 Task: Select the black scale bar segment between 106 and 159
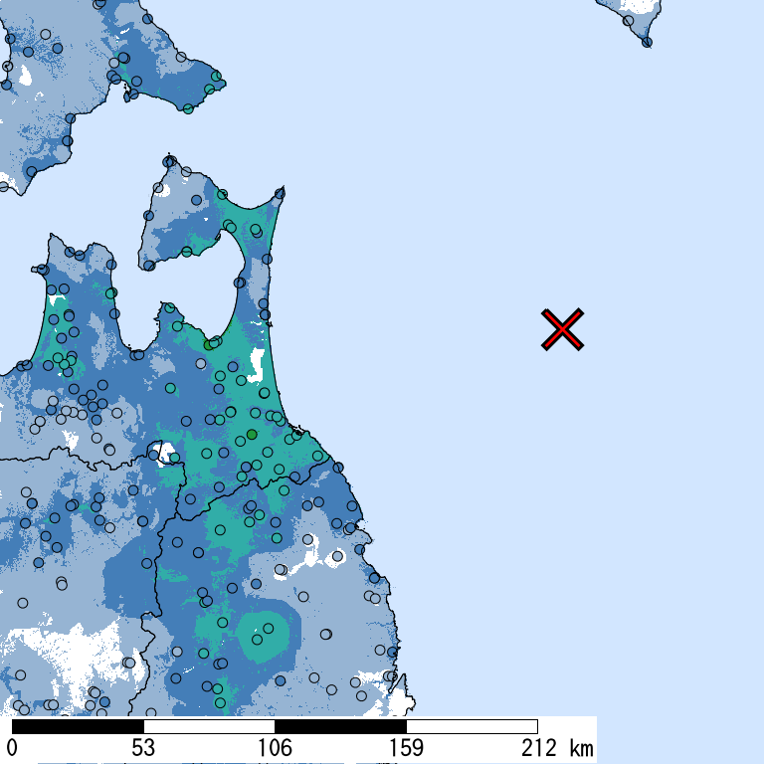[x=340, y=726]
